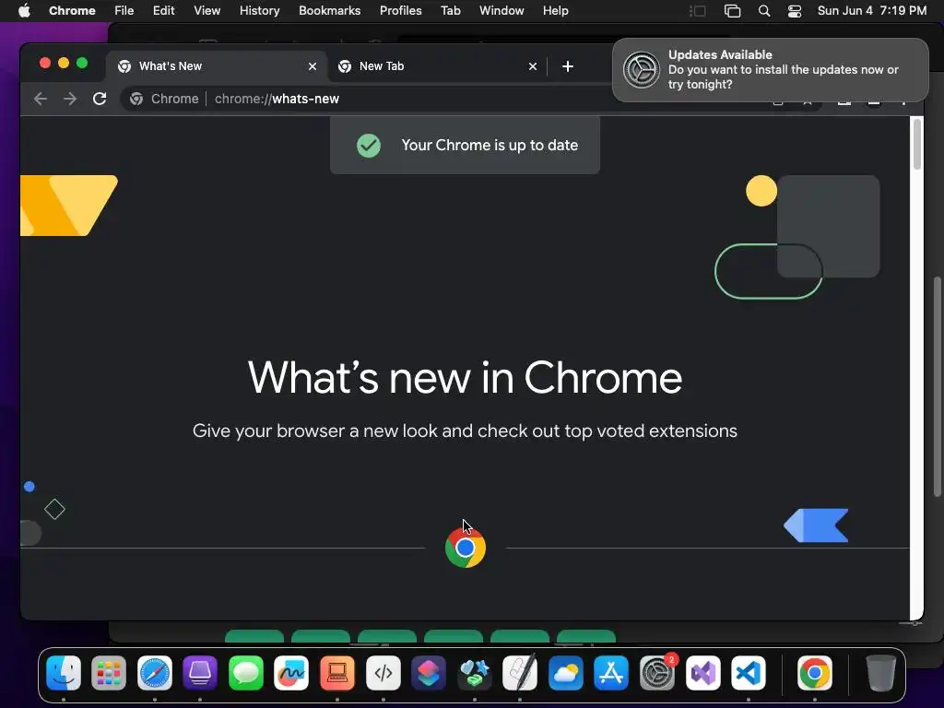Open the Help menu
This screenshot has width=944, height=708.
555,10
